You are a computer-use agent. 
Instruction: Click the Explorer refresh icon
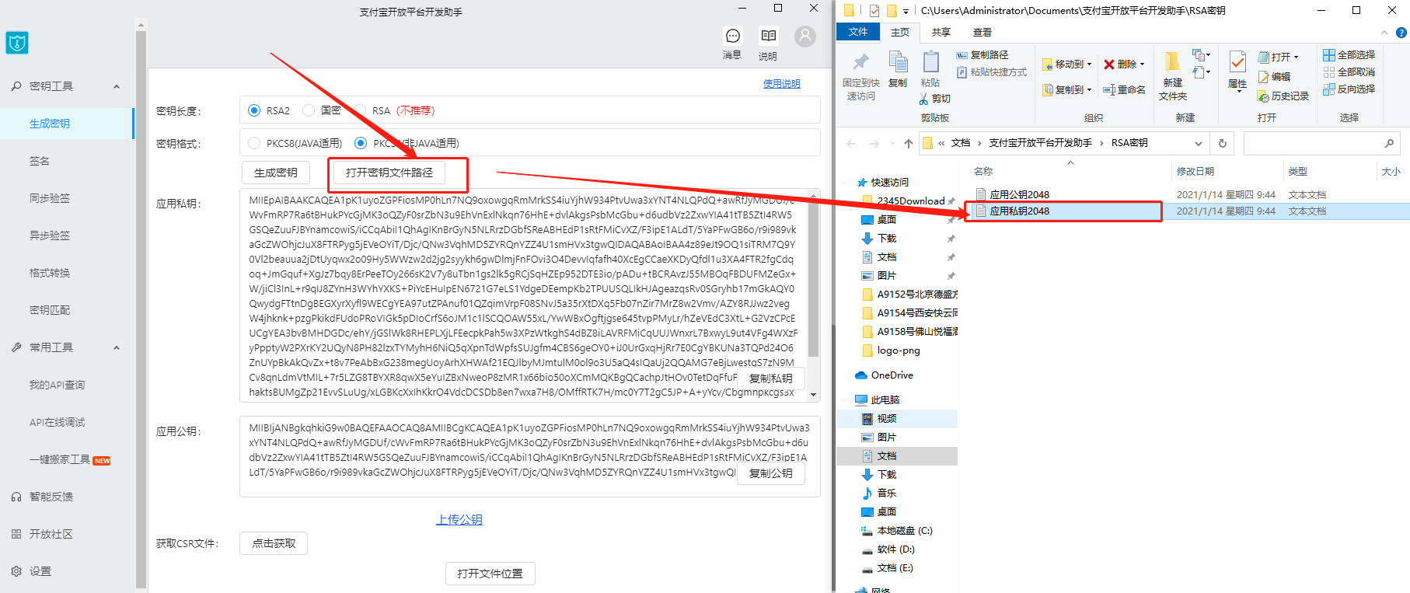click(1223, 143)
